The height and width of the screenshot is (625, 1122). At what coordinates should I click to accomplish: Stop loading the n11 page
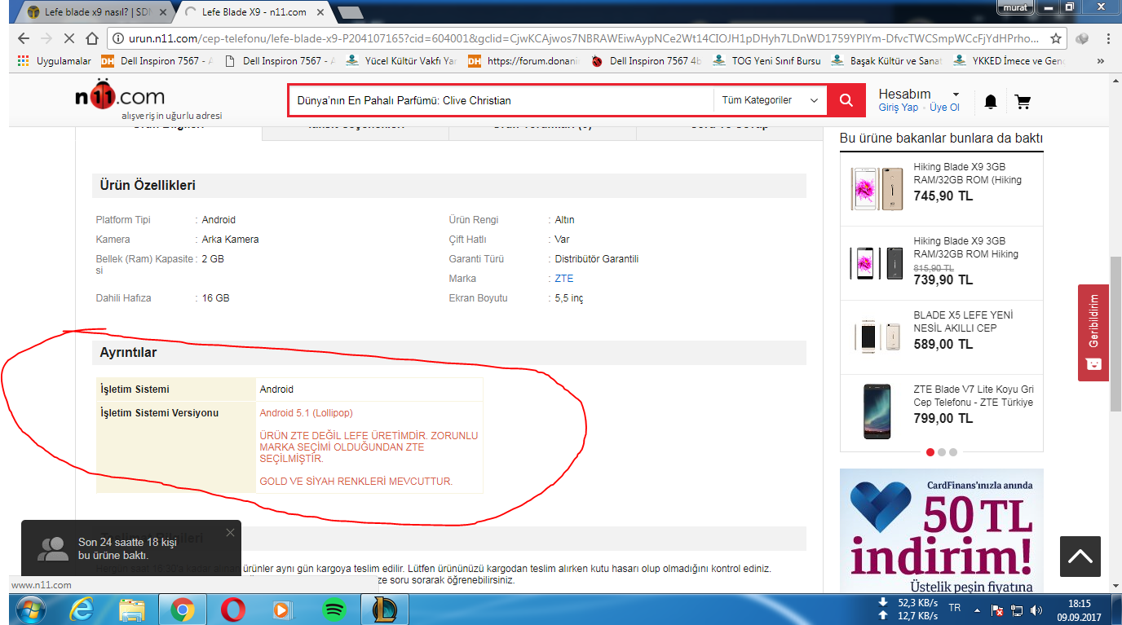coord(68,38)
